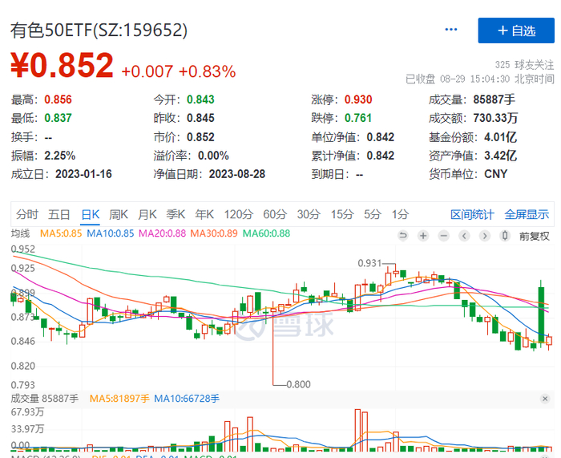Click the 325 球友关注 followers text
Image resolution: width=561 pixels, height=458 pixels.
pyautogui.click(x=524, y=65)
